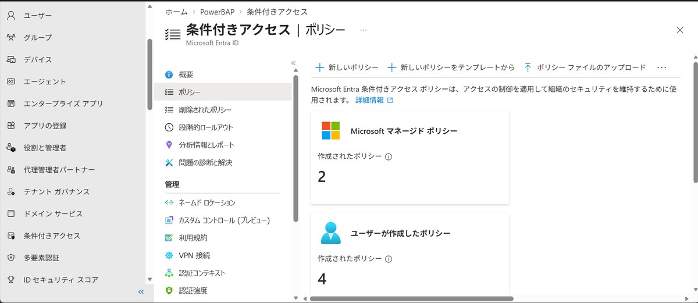Click the left sidebar vertical scrollbar
Viewport: 698px width, 303px height.
pyautogui.click(x=149, y=74)
